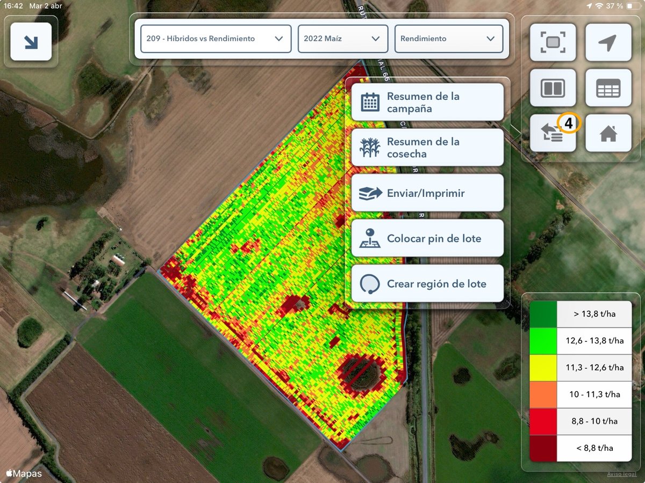This screenshot has width=645, height=483.
Task: Open the 209 - Híbridos vs Rendimiento dropdown
Action: point(214,39)
